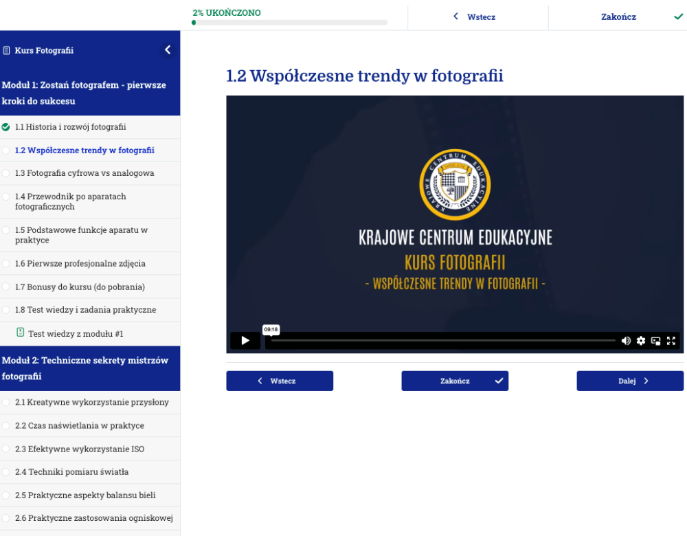The image size is (687, 536).
Task: Collapse the course sidebar chevron
Action: (x=168, y=50)
